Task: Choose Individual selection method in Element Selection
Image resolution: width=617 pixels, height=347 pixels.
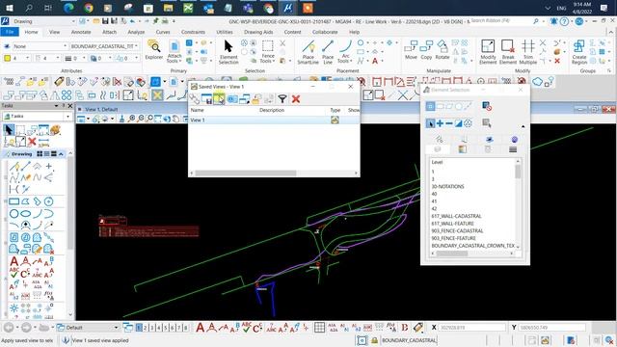Action: coord(430,106)
